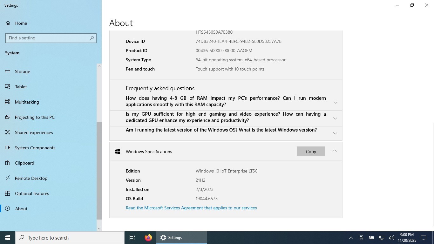Collapse the Windows Specifications section
Image resolution: width=434 pixels, height=244 pixels.
334,151
